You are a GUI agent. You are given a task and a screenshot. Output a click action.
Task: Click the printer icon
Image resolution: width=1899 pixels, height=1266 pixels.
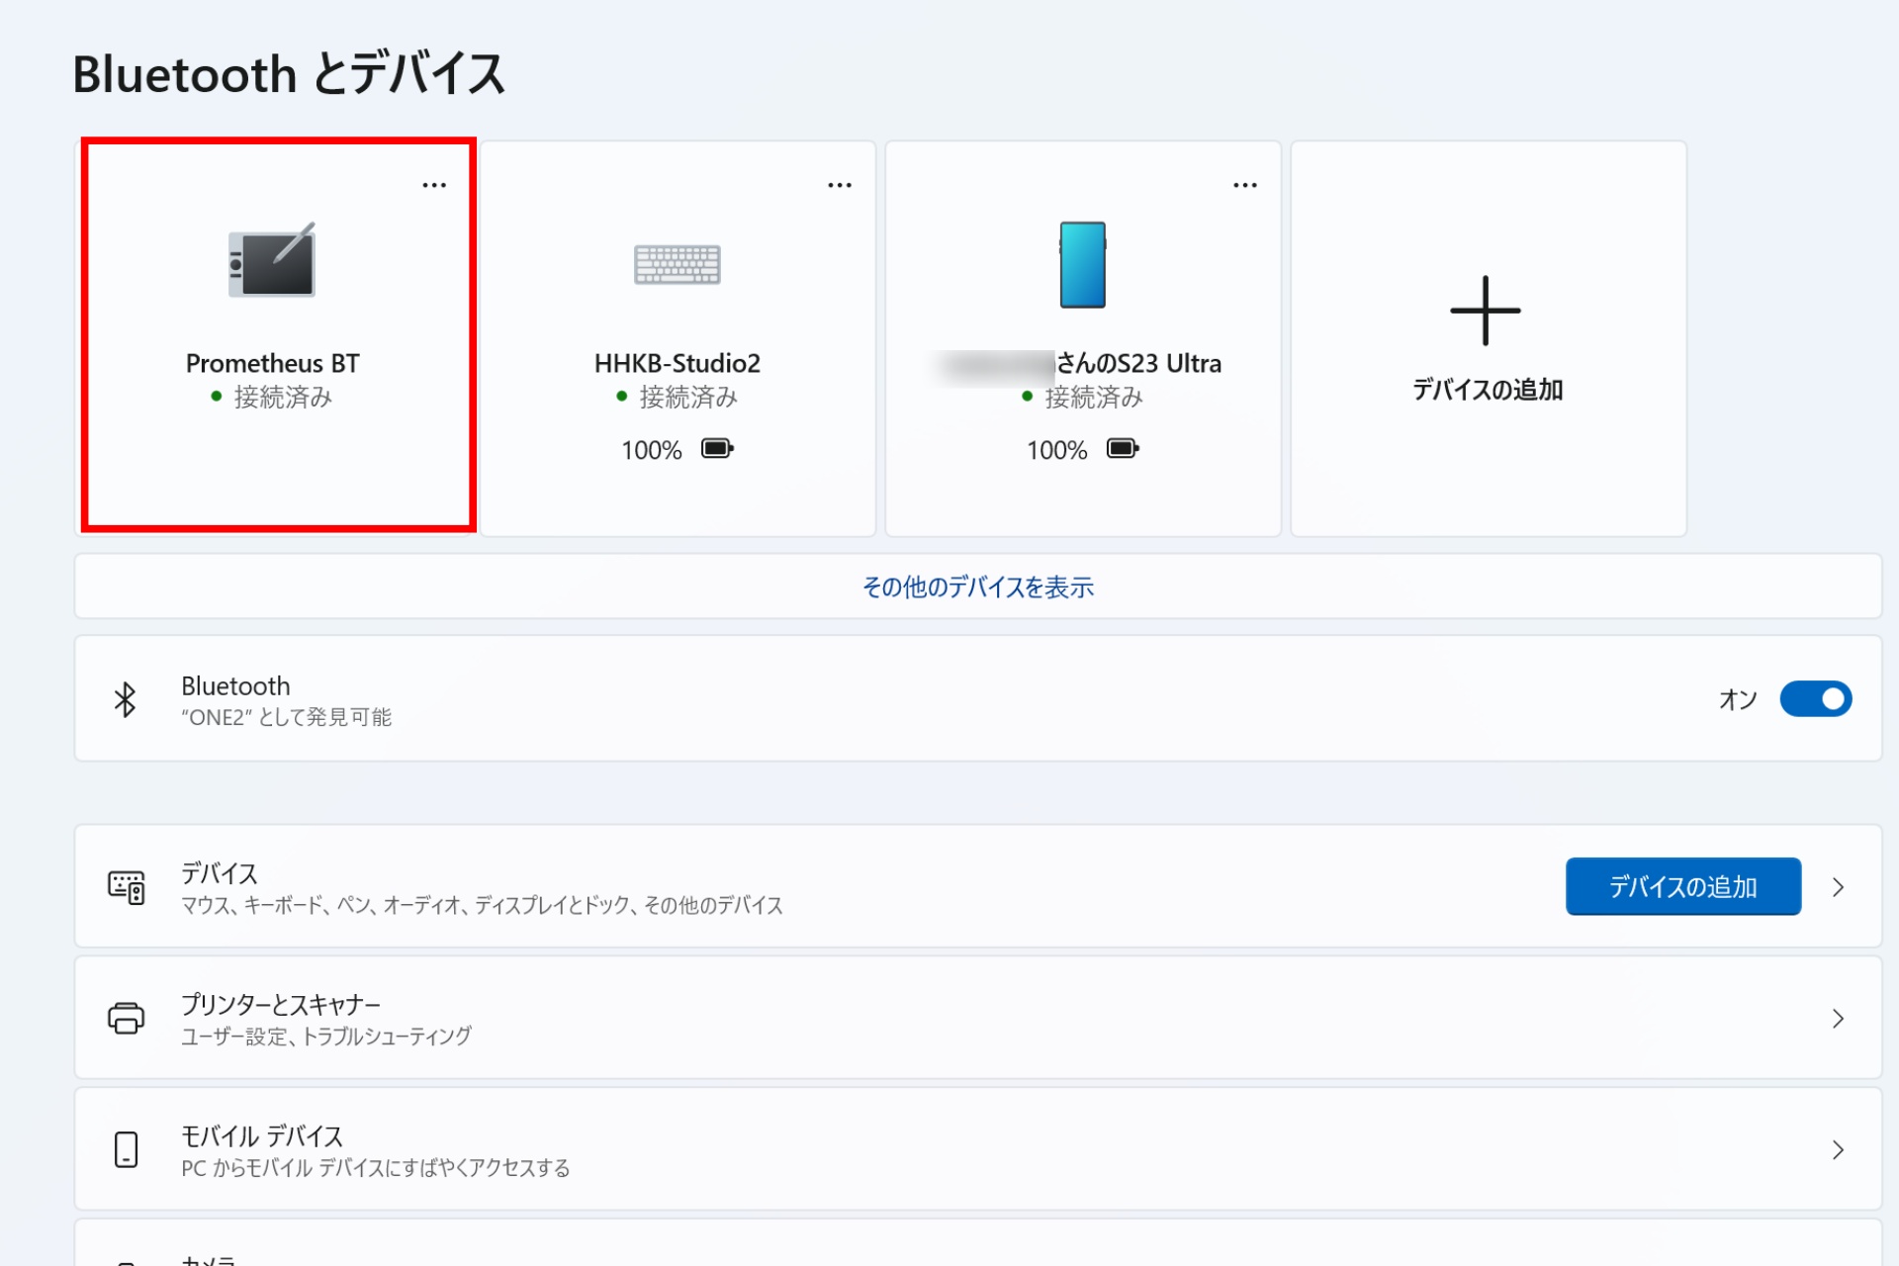(x=126, y=1018)
